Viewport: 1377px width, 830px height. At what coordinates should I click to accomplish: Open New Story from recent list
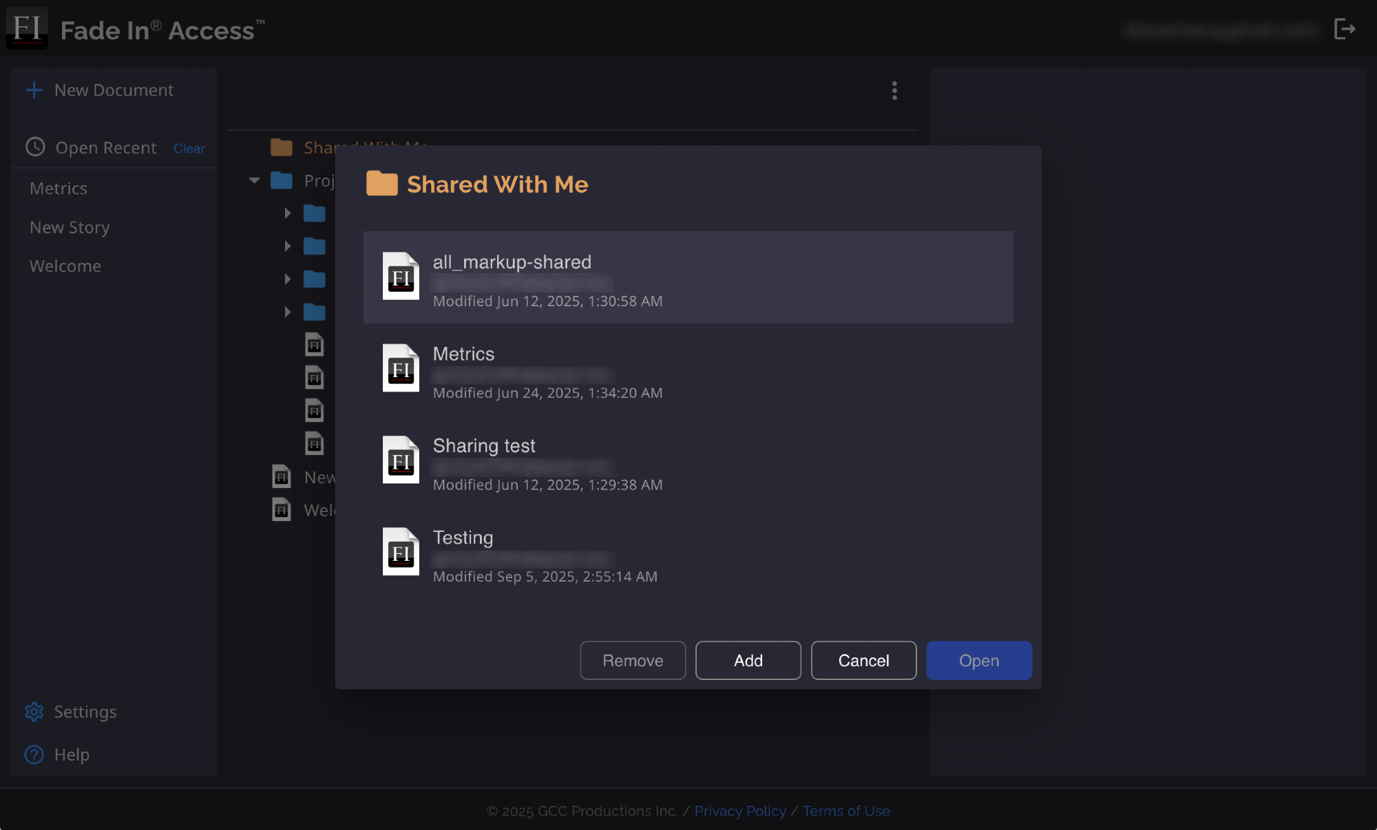(70, 228)
